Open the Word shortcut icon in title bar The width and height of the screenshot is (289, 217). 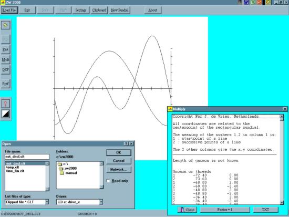[x=246, y=2]
